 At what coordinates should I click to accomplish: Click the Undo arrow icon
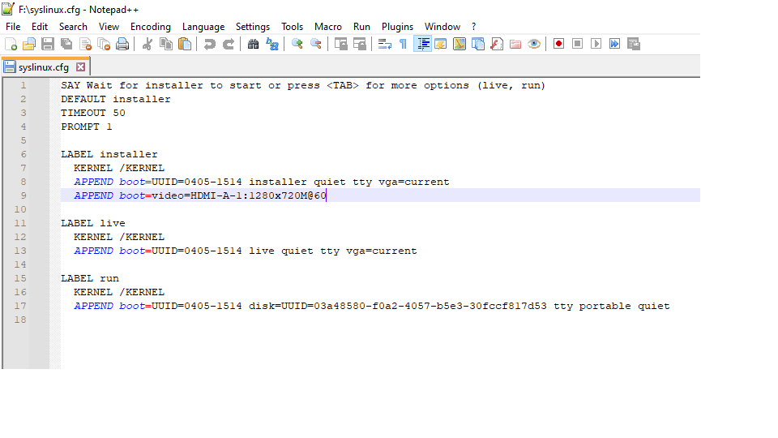210,44
